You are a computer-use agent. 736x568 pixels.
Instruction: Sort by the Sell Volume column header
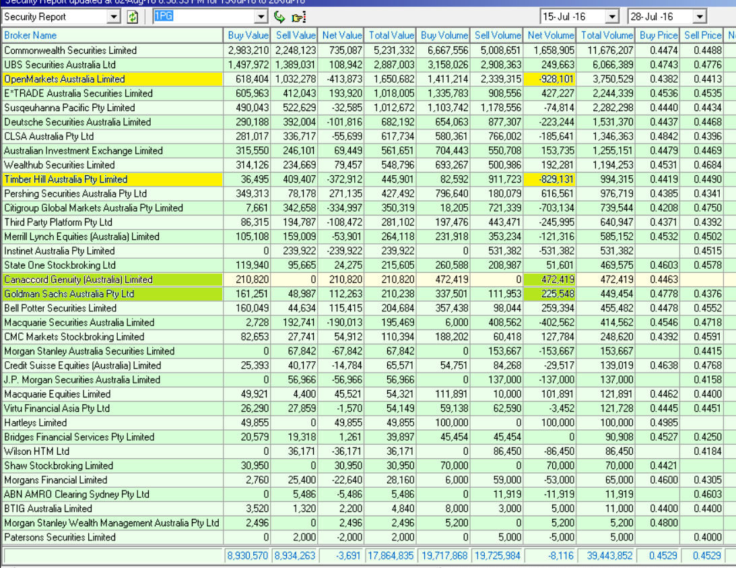[x=498, y=35]
